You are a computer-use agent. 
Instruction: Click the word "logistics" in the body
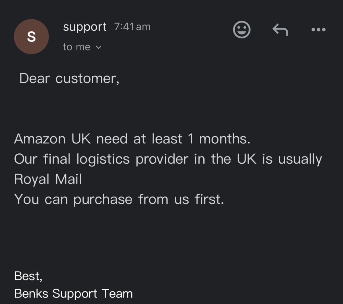[x=103, y=159]
